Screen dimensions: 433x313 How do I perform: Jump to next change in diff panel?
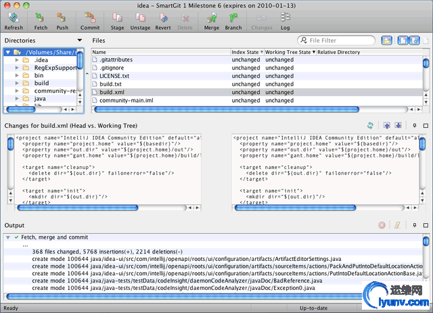point(398,126)
